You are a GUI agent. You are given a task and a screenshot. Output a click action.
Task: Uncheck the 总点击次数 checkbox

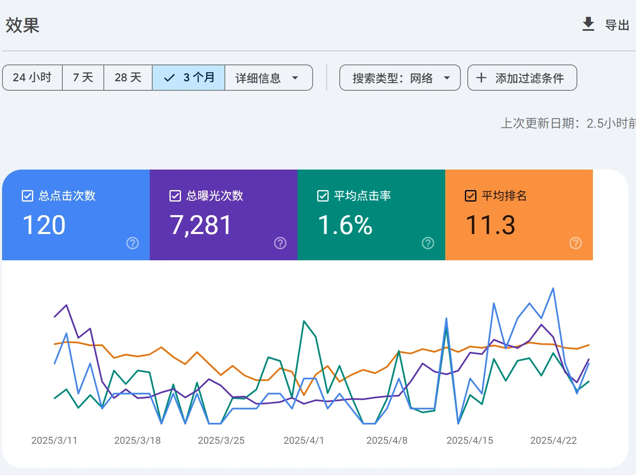pyautogui.click(x=27, y=196)
